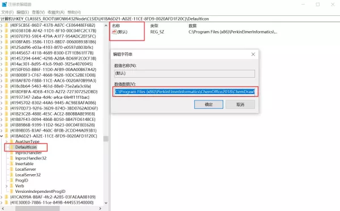Click folder icon of {418c8b64-5463-461d-88e0-75e2afa3c6fa}

pyautogui.click(x=6, y=86)
